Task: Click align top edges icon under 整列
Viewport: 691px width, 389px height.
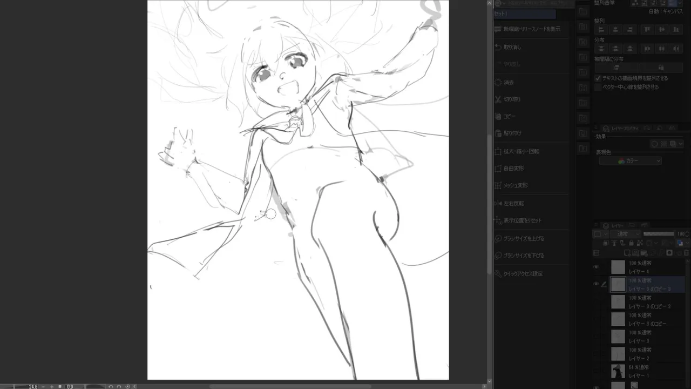Action: pyautogui.click(x=647, y=30)
